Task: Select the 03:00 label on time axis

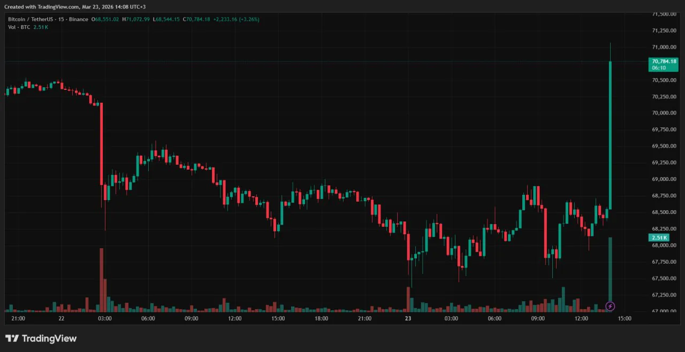Action: coord(105,318)
